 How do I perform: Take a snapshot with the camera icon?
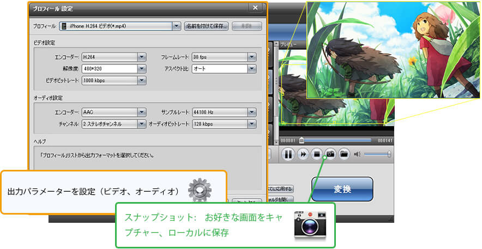pyautogui.click(x=330, y=153)
